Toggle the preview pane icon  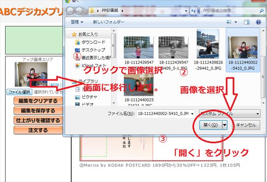tap(247, 22)
